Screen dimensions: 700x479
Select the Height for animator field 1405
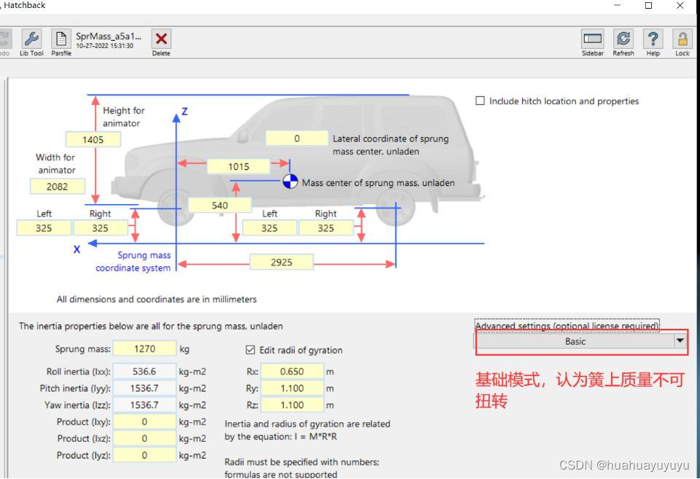point(93,139)
